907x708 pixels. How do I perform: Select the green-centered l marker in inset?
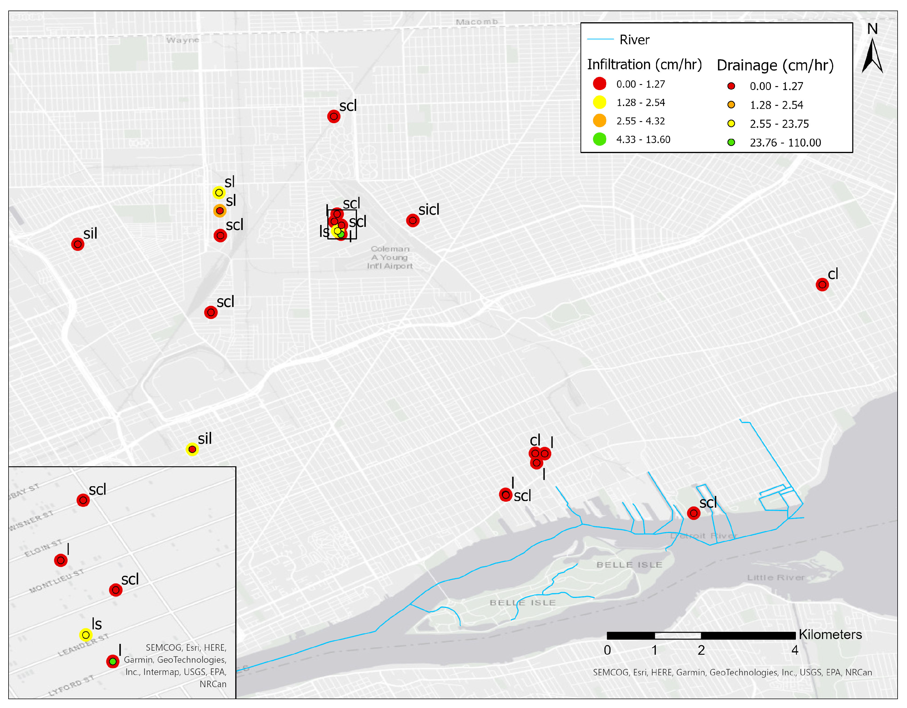[x=113, y=661]
